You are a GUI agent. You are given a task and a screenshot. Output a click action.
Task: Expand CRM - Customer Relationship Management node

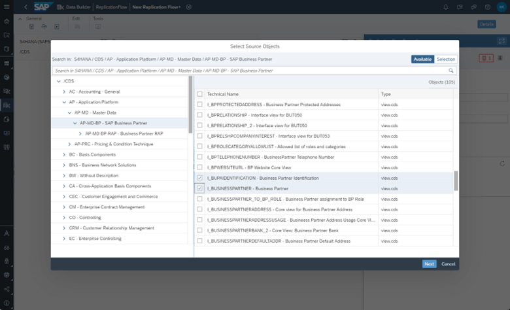[x=64, y=228]
